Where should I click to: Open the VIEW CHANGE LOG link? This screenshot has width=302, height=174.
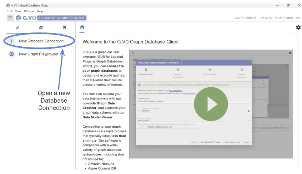[x=287, y=18]
